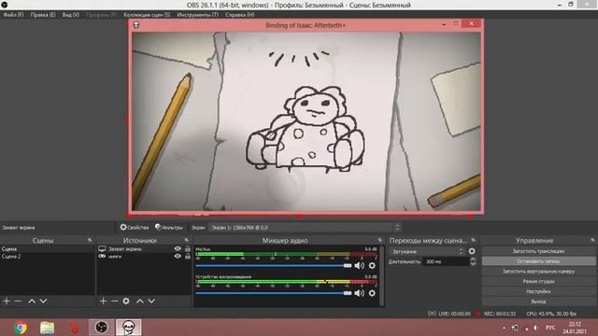Remove the selected source with the minus icon
Viewport: 598px width, 336px height.
[x=114, y=301]
